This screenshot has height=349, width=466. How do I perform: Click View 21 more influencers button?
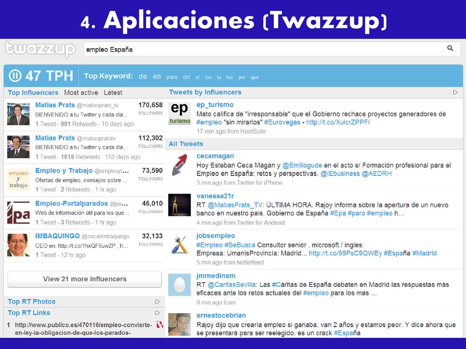point(85,279)
